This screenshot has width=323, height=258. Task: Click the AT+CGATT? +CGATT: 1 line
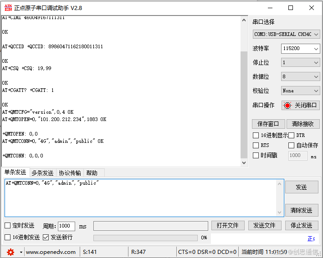pos(28,90)
